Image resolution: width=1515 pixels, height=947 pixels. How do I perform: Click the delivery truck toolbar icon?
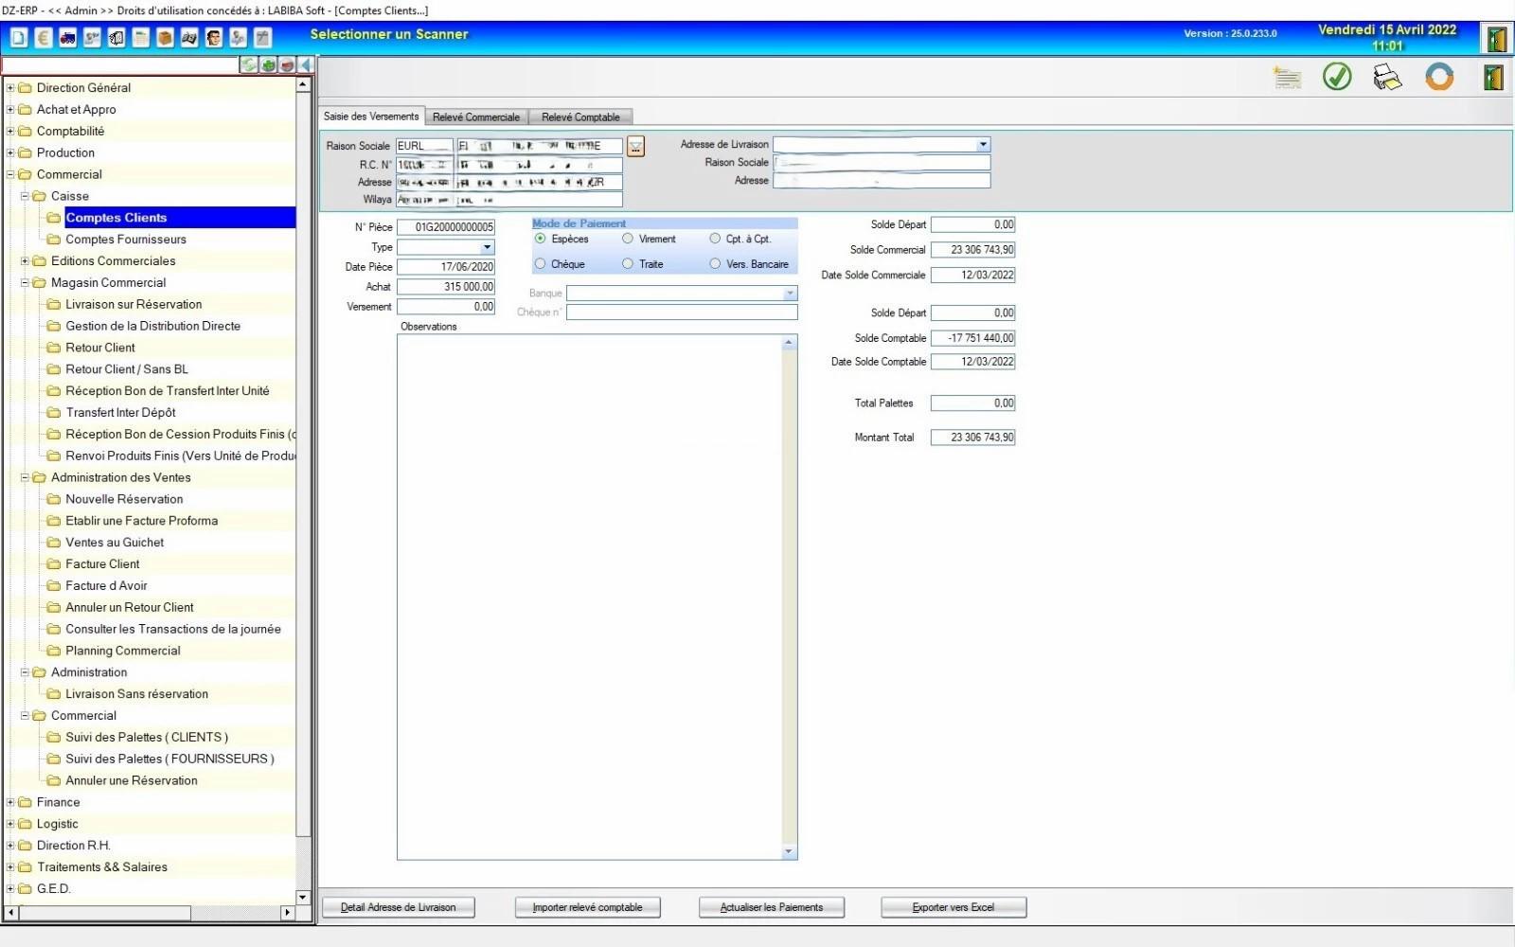click(68, 38)
